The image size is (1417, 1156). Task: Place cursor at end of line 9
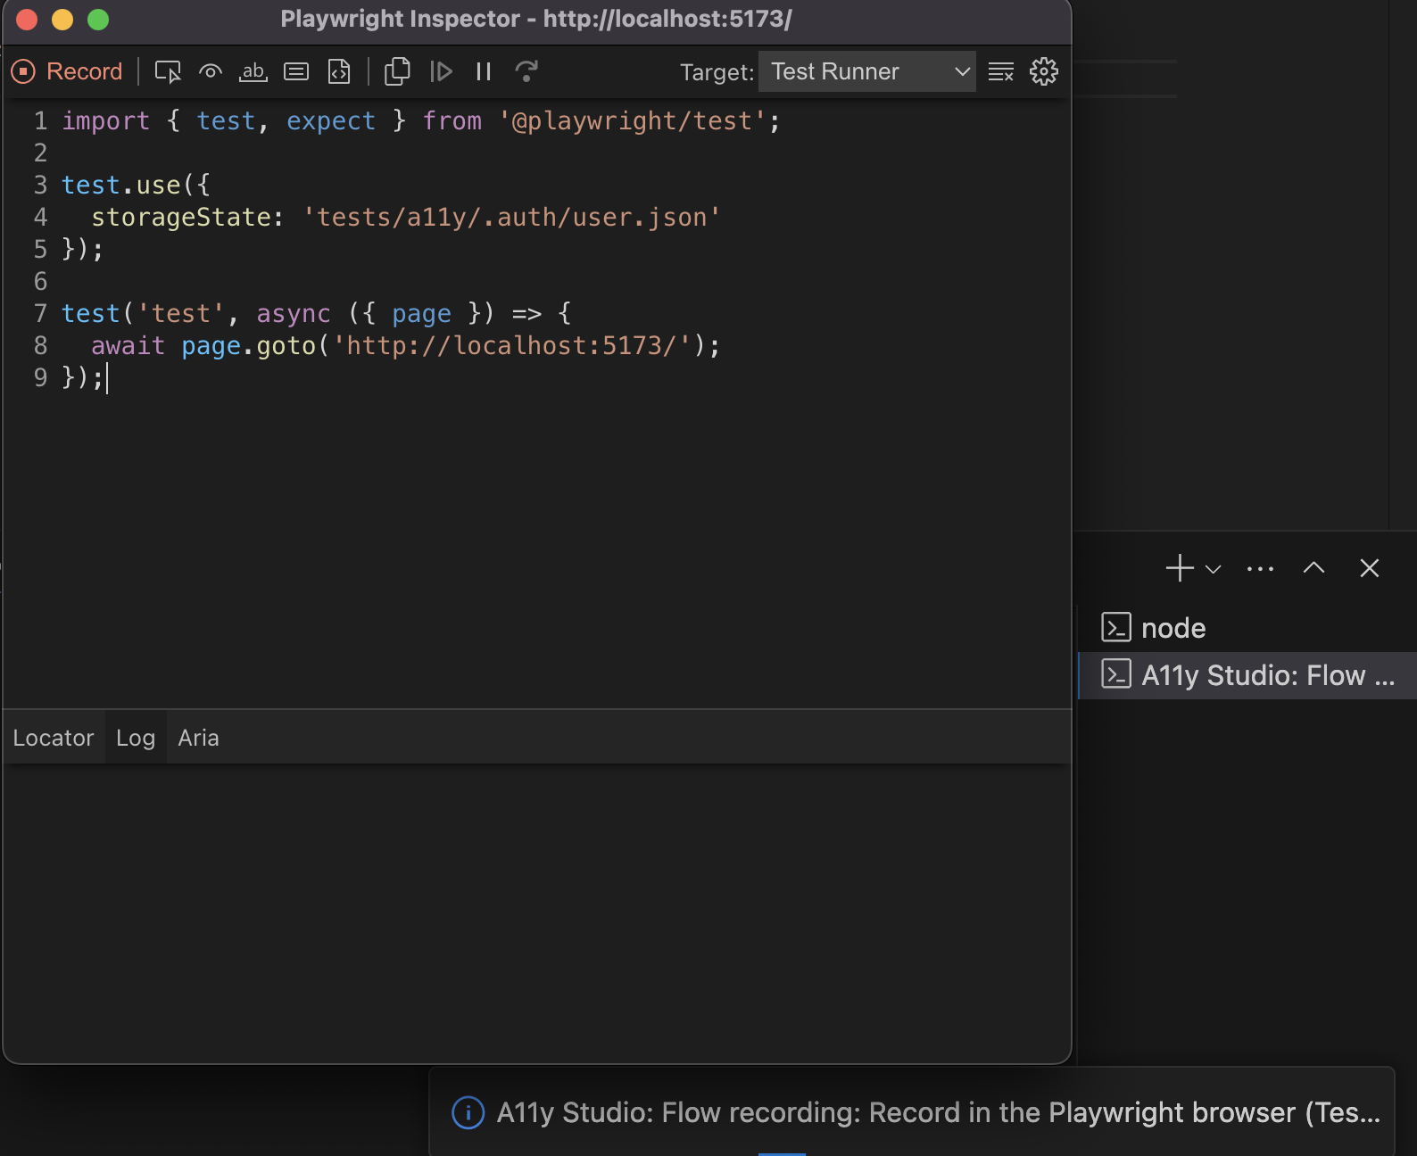[106, 377]
